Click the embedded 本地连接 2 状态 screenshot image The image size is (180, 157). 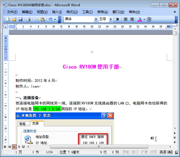[65, 128]
